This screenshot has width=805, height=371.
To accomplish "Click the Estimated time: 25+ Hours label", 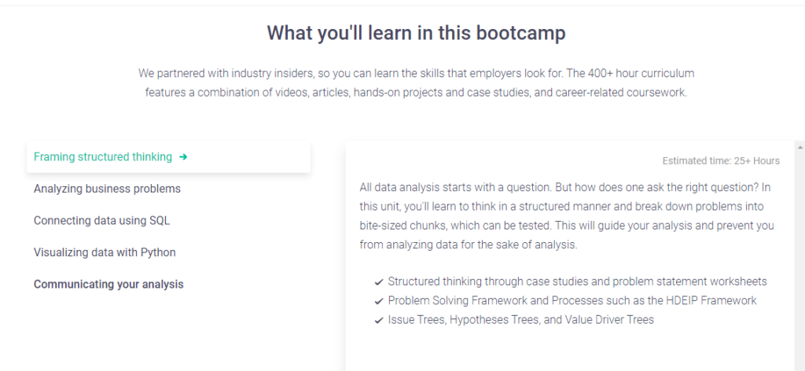I will point(721,161).
